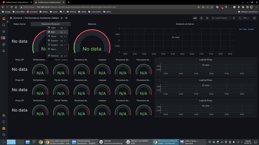Open the Grafana home logo
Screen dimensions: 259x145
coord(4,18)
